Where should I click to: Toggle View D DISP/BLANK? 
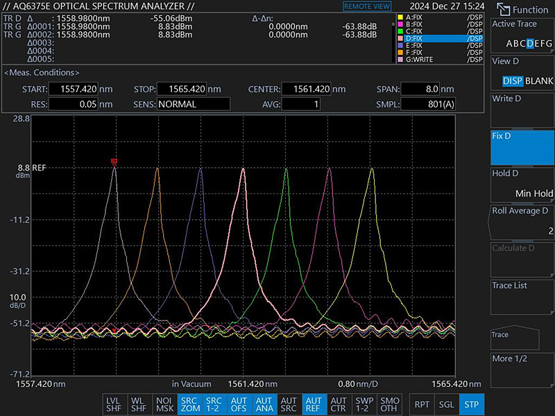522,73
